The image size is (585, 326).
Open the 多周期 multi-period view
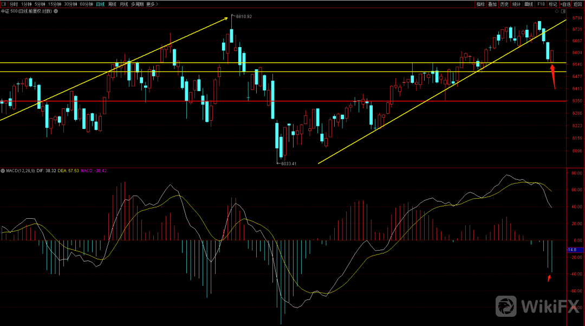click(x=137, y=4)
